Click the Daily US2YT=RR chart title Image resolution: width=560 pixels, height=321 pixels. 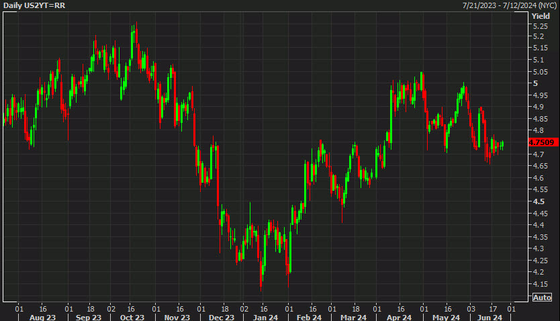click(x=34, y=5)
